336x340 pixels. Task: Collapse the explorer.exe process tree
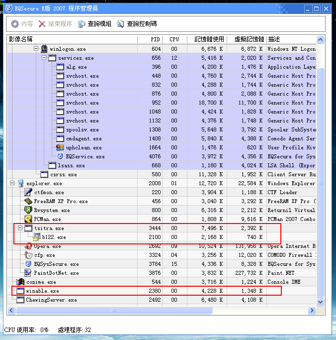click(x=12, y=184)
